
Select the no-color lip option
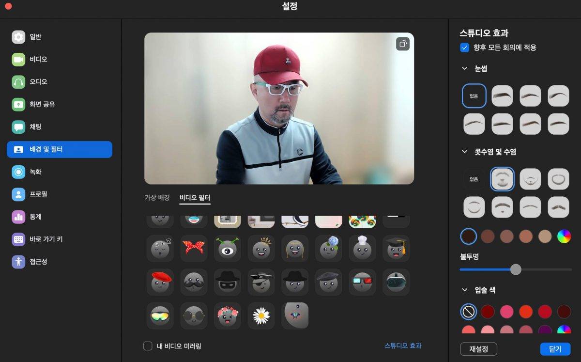click(468, 312)
